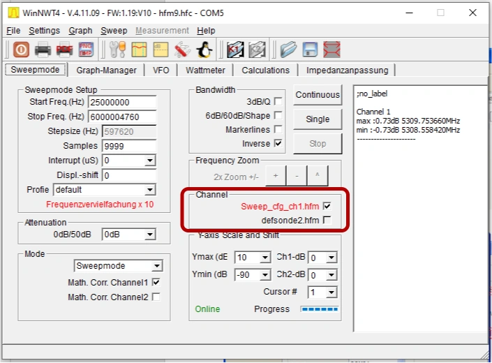
Task: Click the sweep Progress bar
Action: [320, 309]
